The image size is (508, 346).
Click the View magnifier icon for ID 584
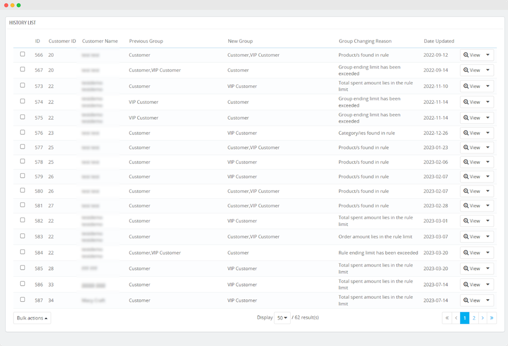pos(466,253)
